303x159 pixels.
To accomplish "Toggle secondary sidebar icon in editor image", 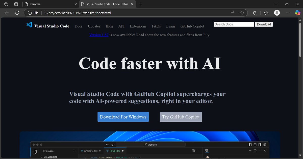I will point(260,145).
